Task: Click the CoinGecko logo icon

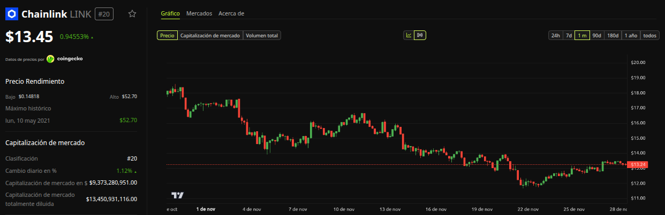Action: [x=50, y=59]
